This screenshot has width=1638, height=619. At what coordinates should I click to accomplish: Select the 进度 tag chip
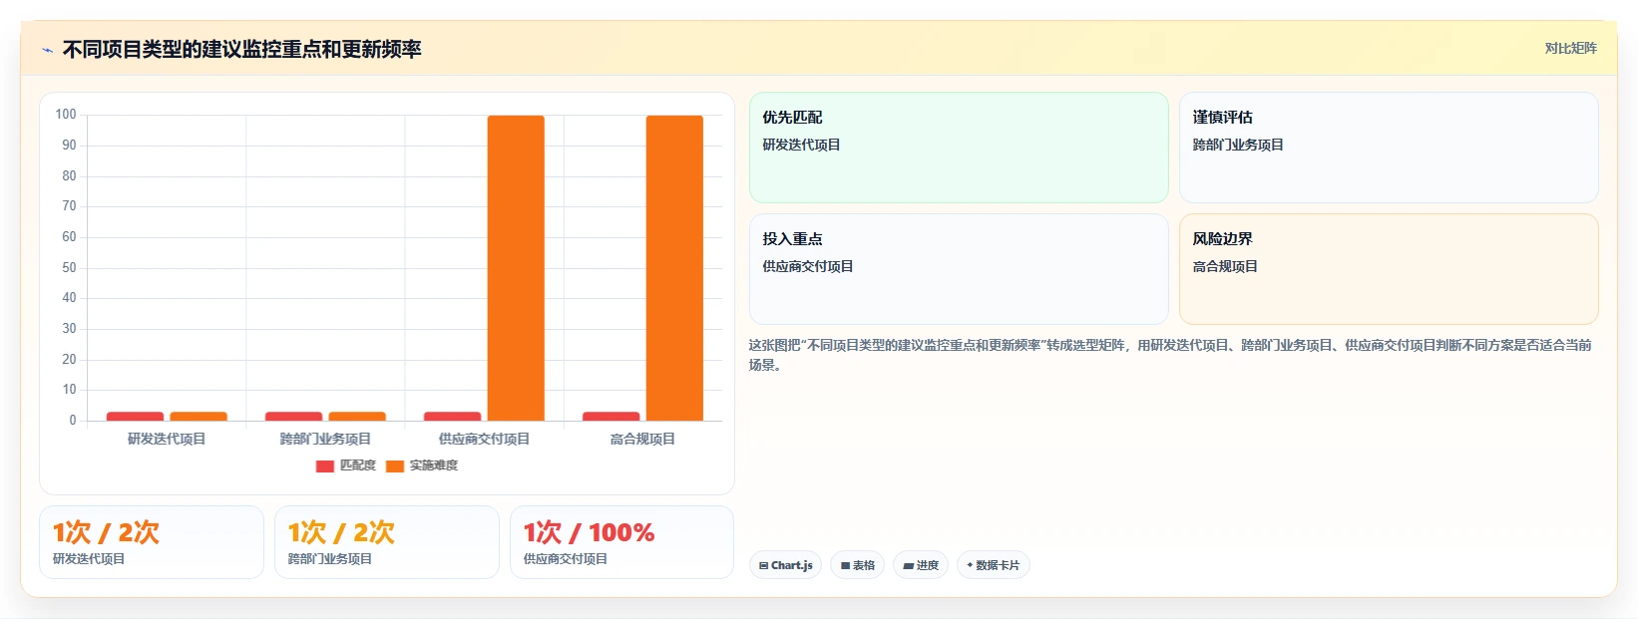click(920, 565)
